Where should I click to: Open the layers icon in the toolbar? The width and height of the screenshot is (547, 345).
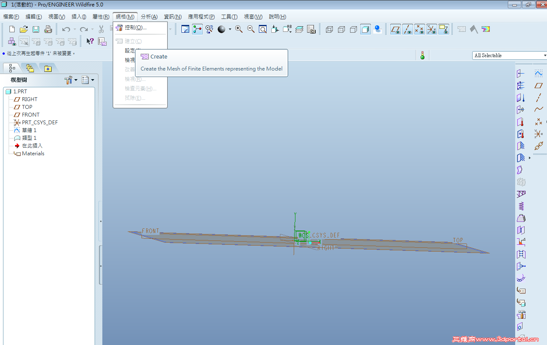point(300,29)
